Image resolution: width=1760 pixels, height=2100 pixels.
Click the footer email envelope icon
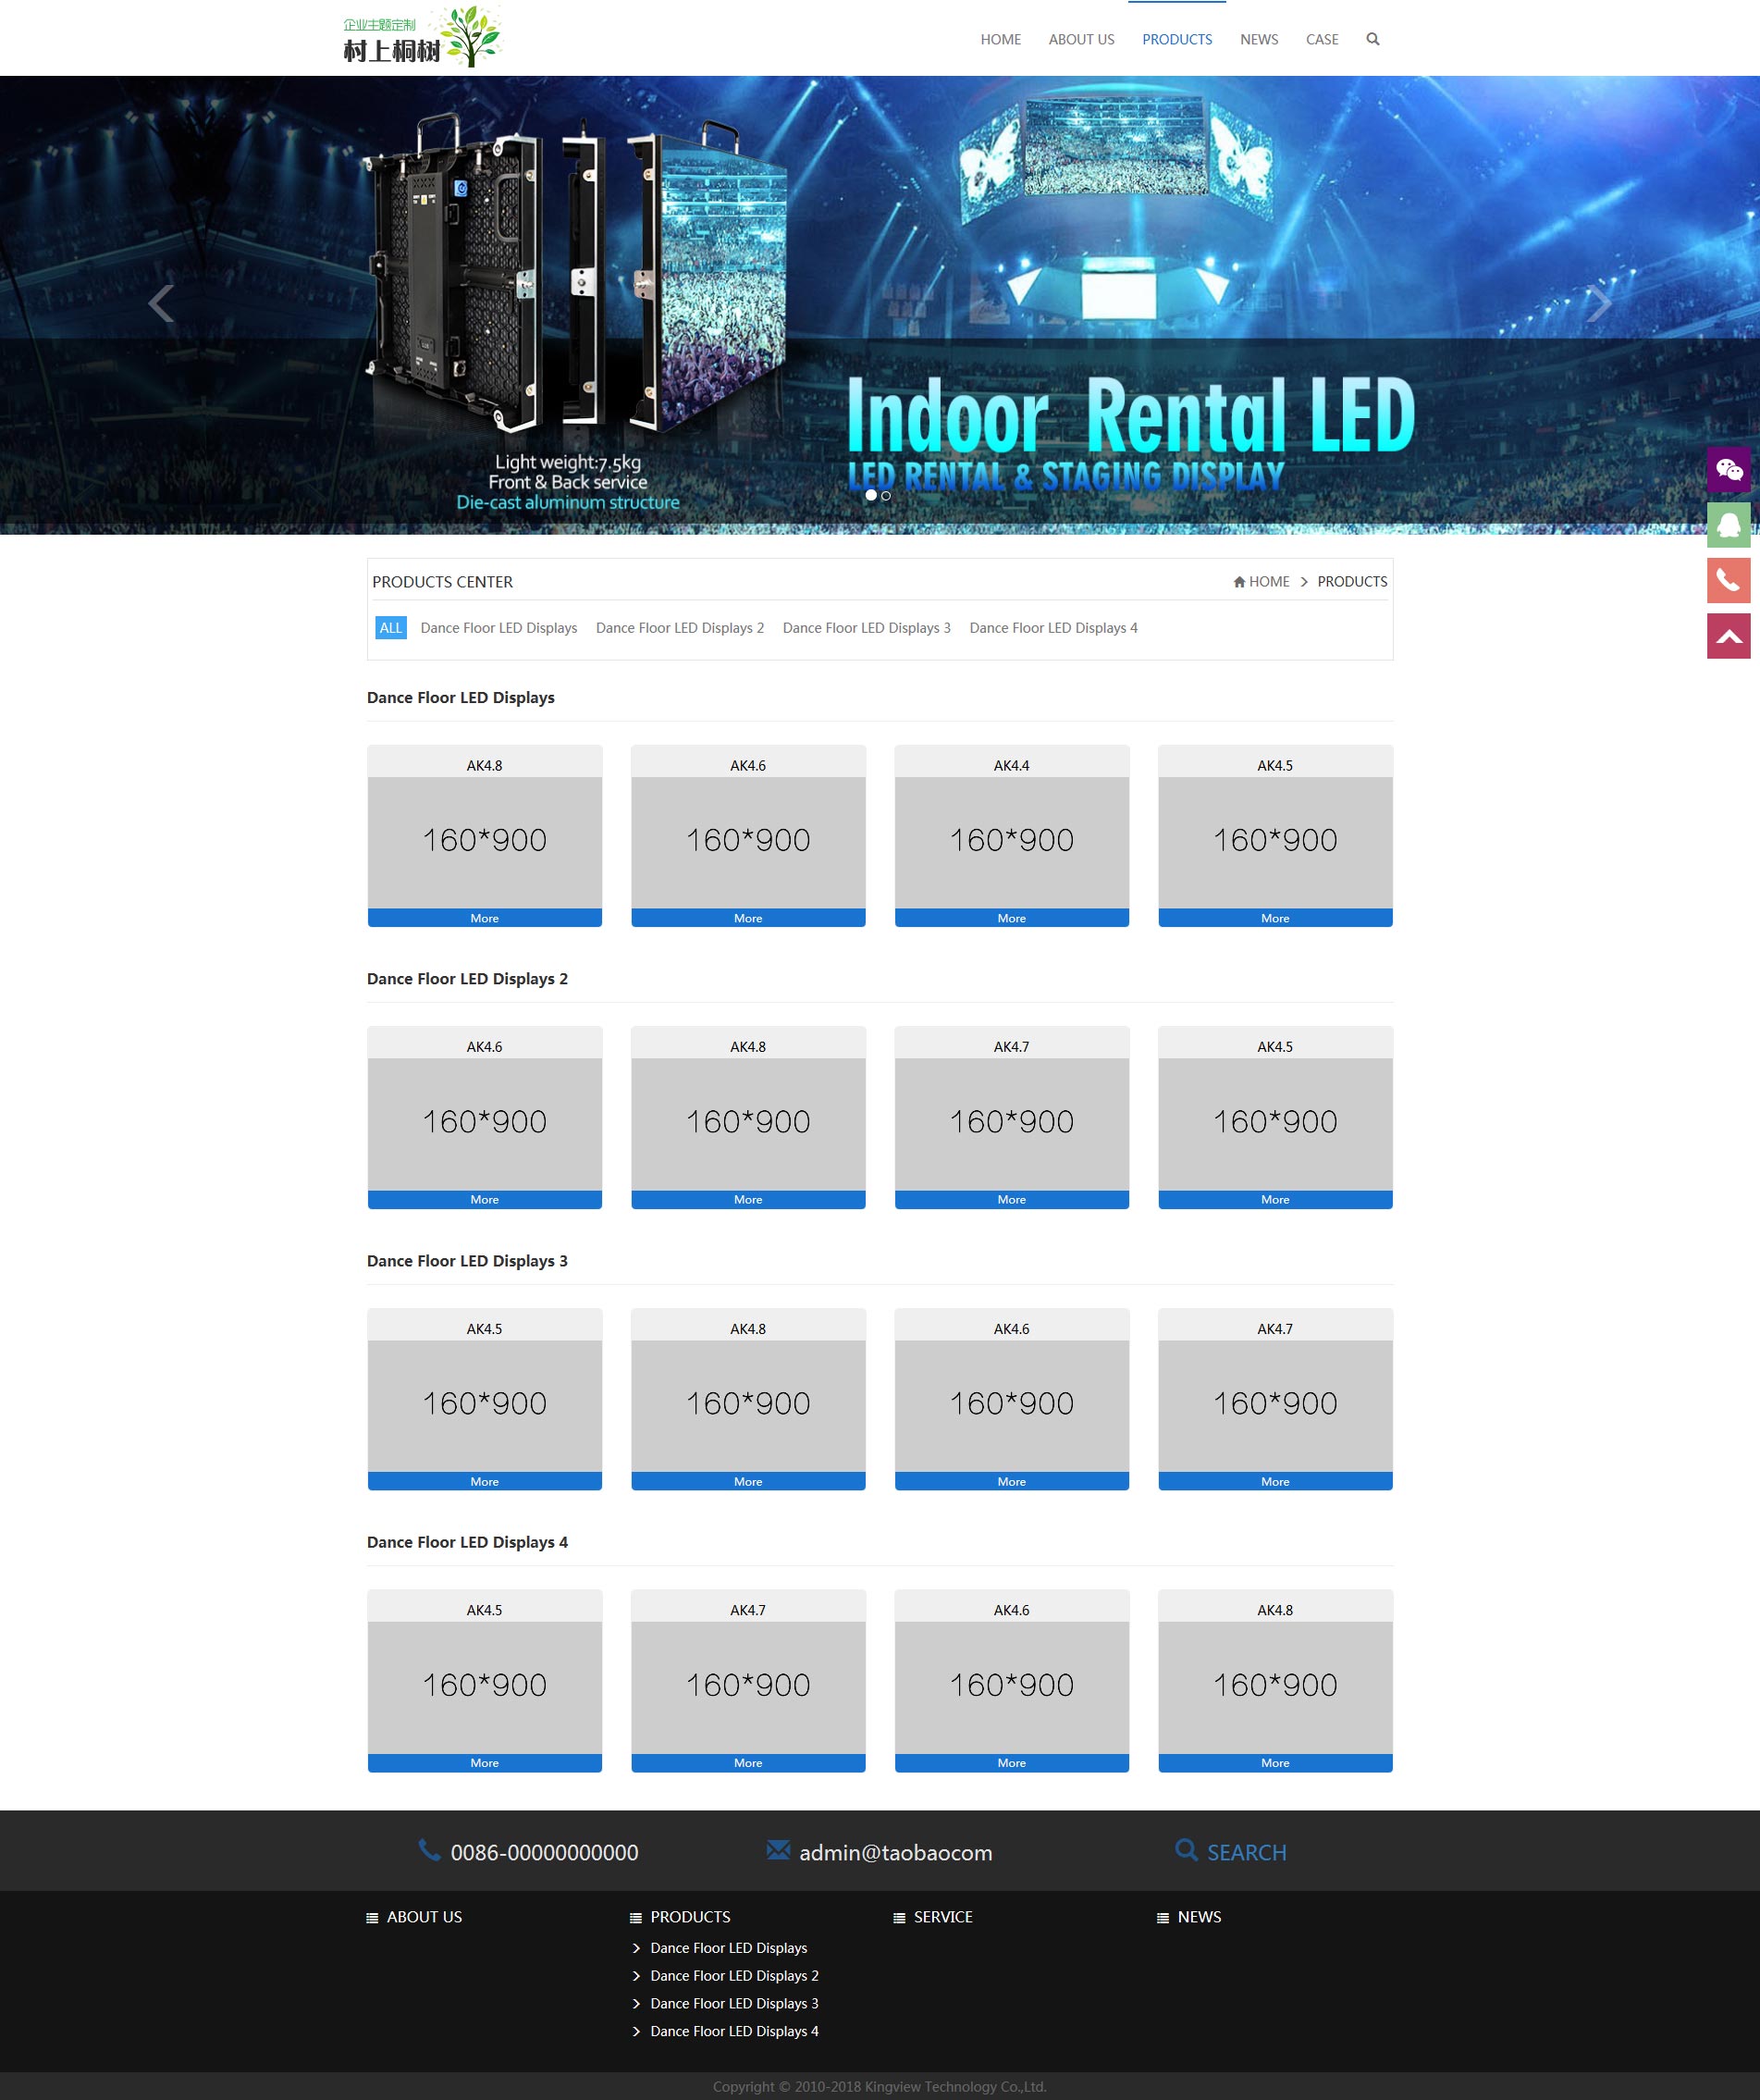(778, 1850)
